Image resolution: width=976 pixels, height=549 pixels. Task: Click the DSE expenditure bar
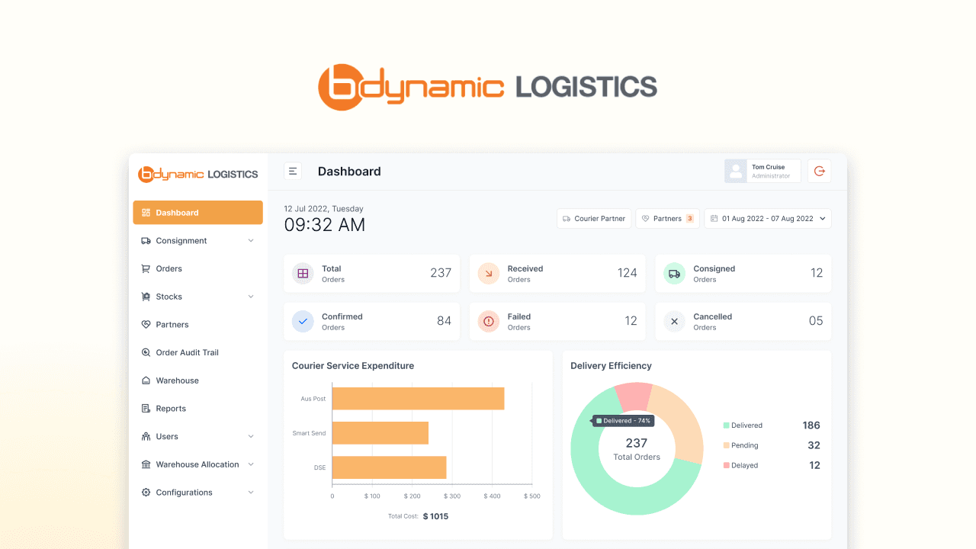[x=390, y=467]
